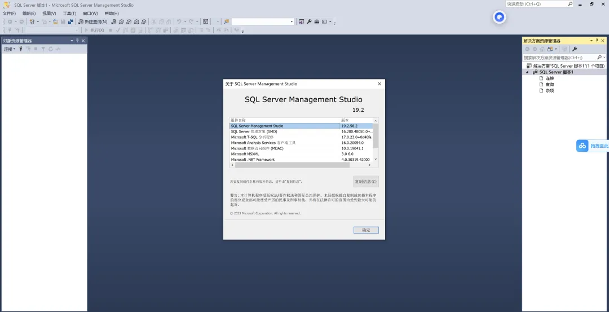Image resolution: width=609 pixels, height=312 pixels.
Task: Click the Database Engine Query icon
Action: coord(114,22)
